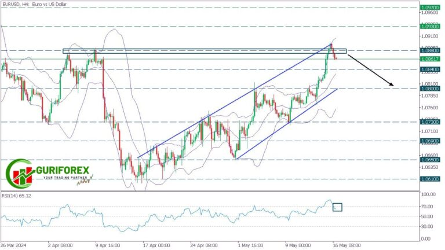The width and height of the screenshot is (445, 250).
Task: Click the RSI scale value 0.00
Action: (x=426, y=239)
